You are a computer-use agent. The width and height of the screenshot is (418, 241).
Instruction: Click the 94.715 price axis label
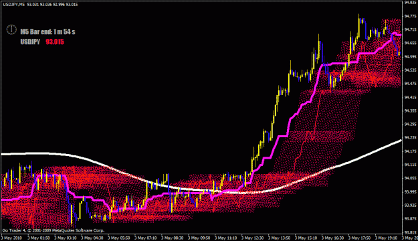pyautogui.click(x=410, y=29)
